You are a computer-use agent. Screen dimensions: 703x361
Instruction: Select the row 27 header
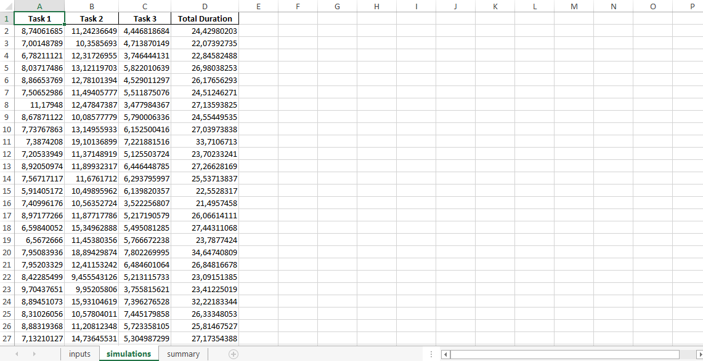[x=7, y=338]
